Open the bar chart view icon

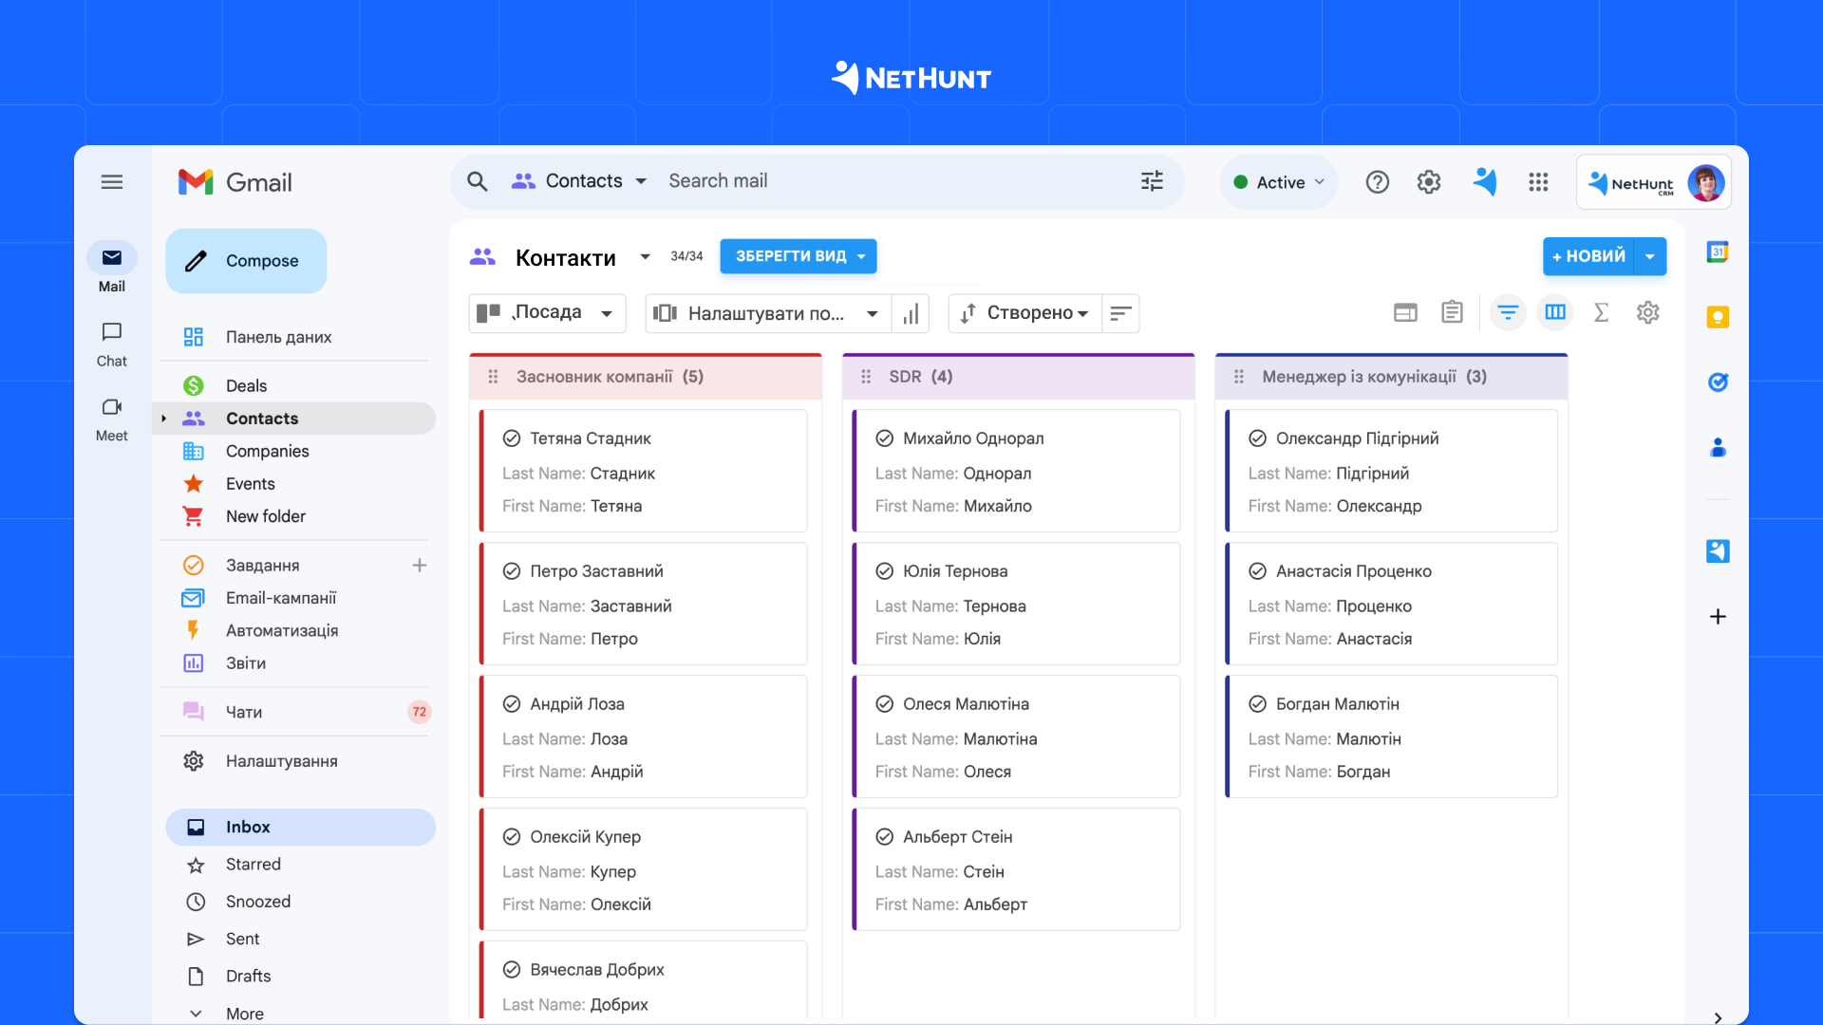click(911, 313)
